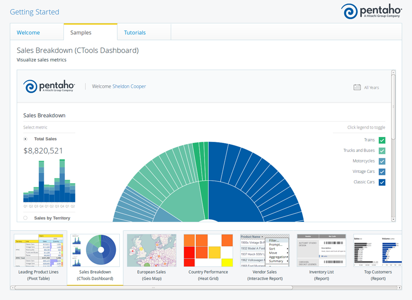Toggle the Classic Cars legend checkbox

point(382,182)
